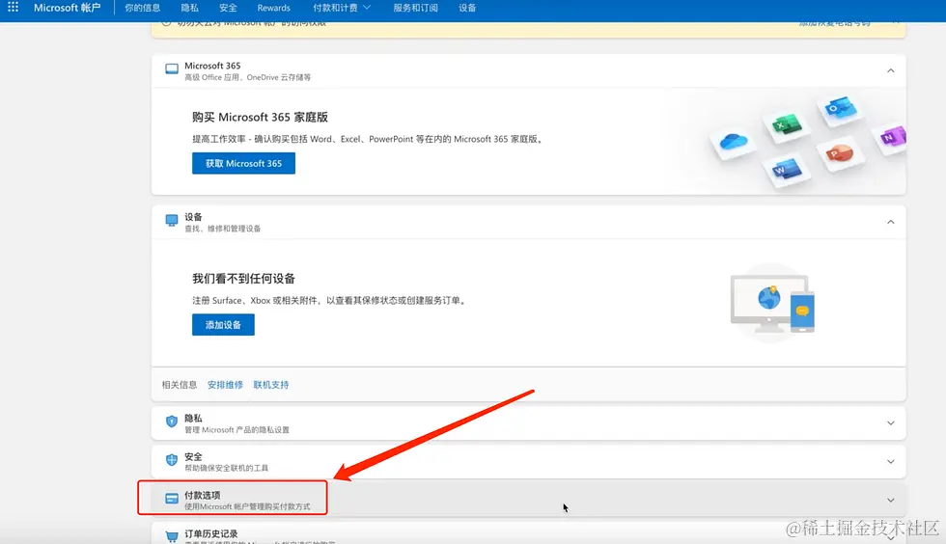Open the app launcher grid icon
Screen dimensions: 946x544
(13, 8)
